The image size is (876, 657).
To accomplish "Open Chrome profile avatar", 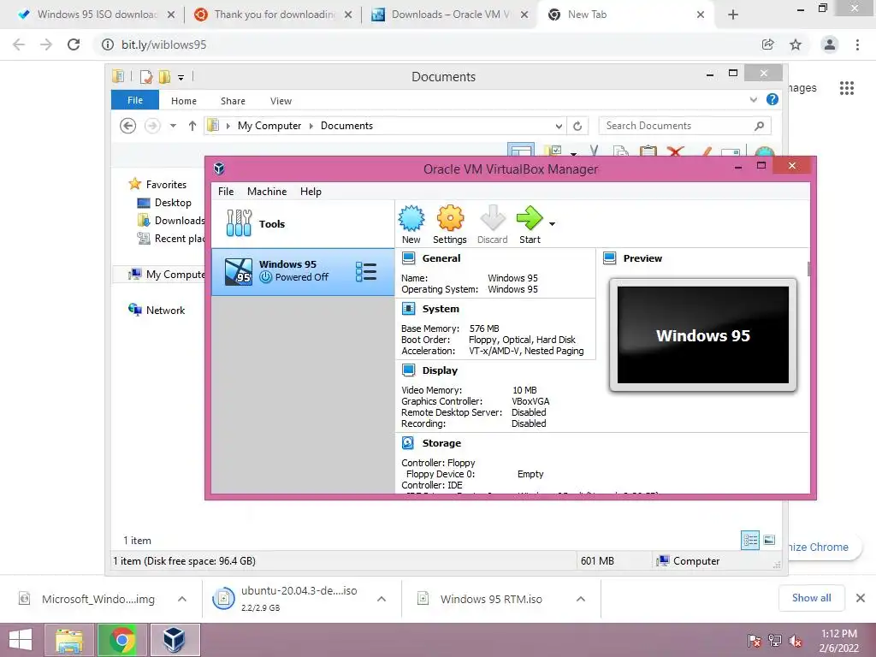I will click(830, 44).
